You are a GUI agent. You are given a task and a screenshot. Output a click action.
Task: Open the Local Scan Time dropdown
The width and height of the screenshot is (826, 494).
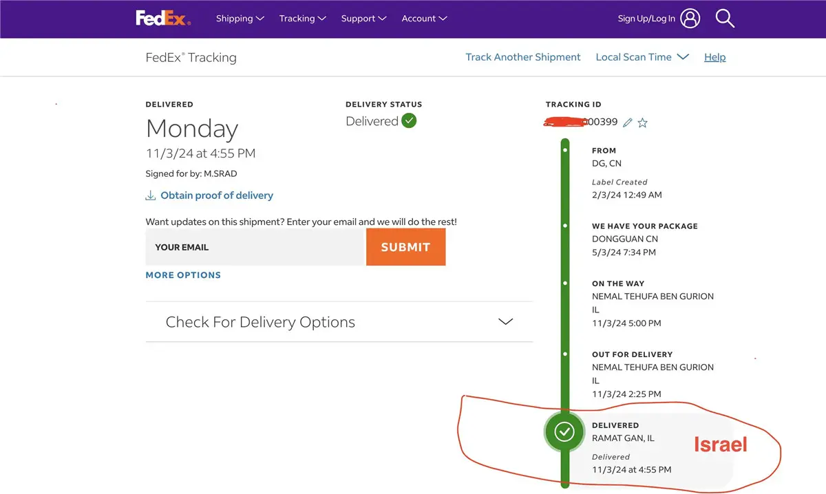642,57
